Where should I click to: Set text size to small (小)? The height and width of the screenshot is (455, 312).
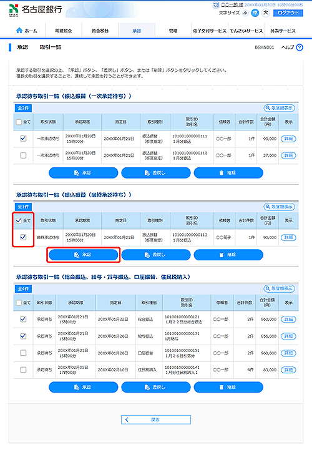click(245, 13)
